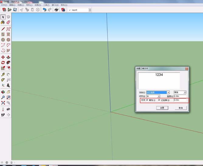203x166 pixels.
Task: Choose the Offset tool
Action: coord(8,68)
